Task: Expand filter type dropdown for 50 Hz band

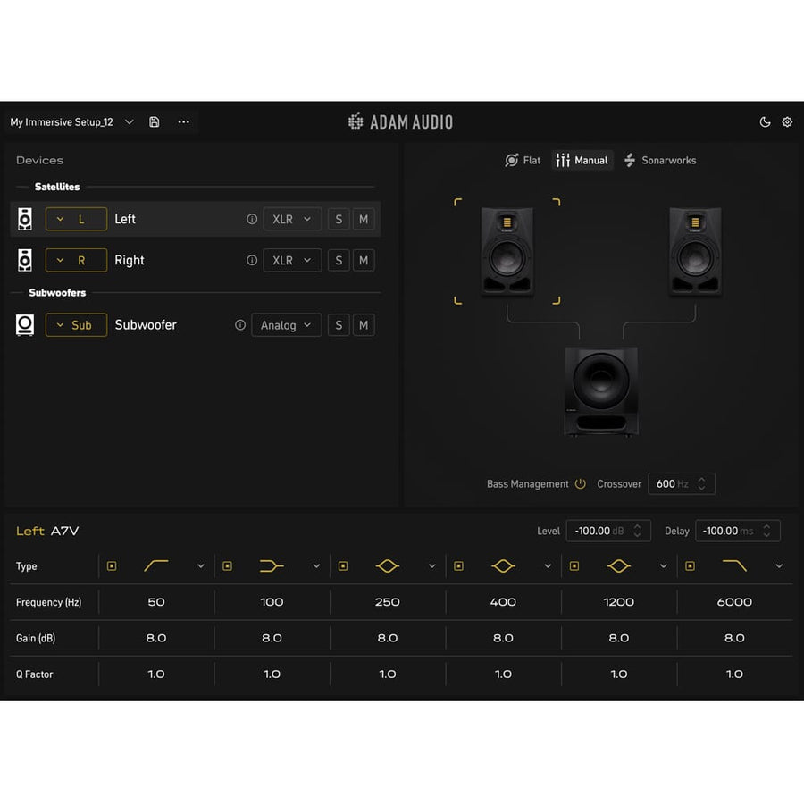Action: (x=200, y=566)
